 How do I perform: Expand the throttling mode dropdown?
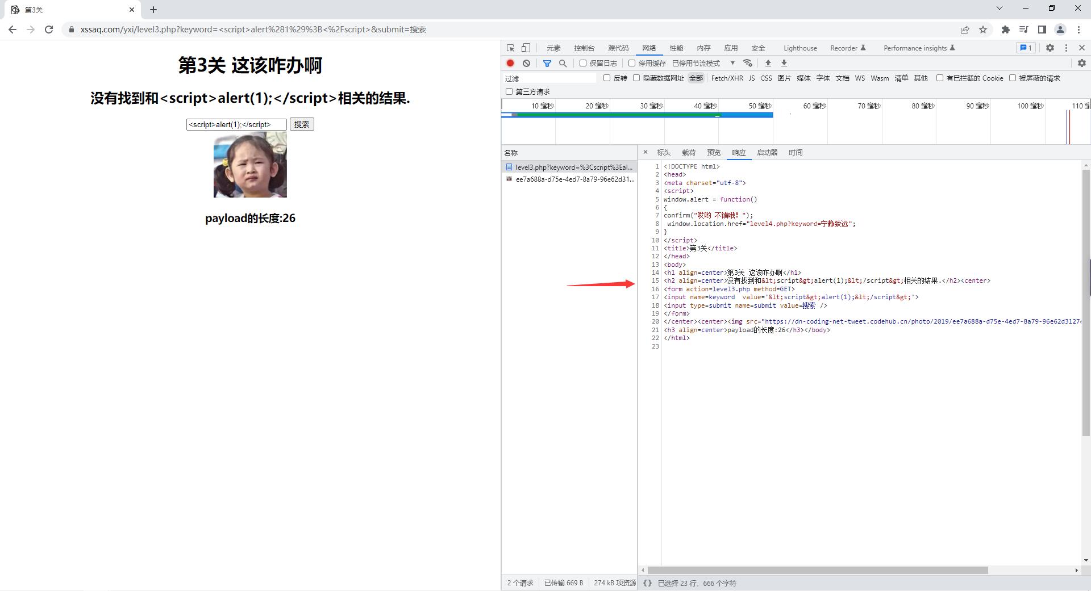[704, 63]
